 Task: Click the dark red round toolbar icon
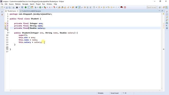[121, 7]
